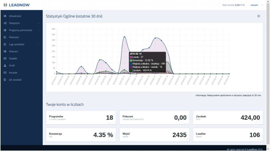Click the Leady purple swatch in tooltip
271x153 pixels.
point(131,57)
